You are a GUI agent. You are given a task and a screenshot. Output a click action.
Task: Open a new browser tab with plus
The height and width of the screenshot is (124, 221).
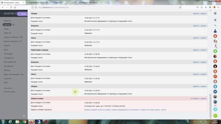point(106,2)
